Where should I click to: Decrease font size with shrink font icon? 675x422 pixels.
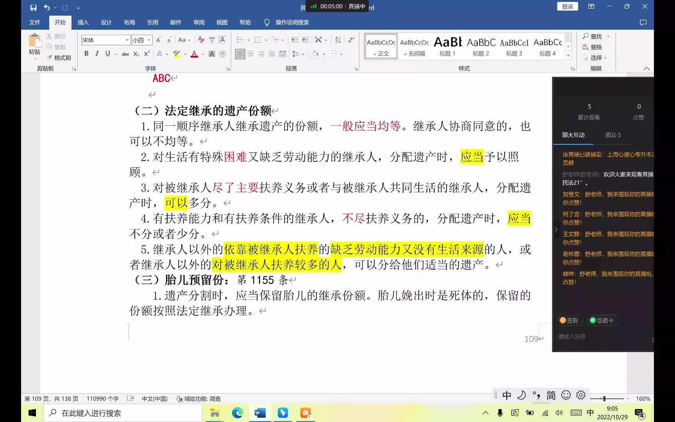click(x=169, y=40)
